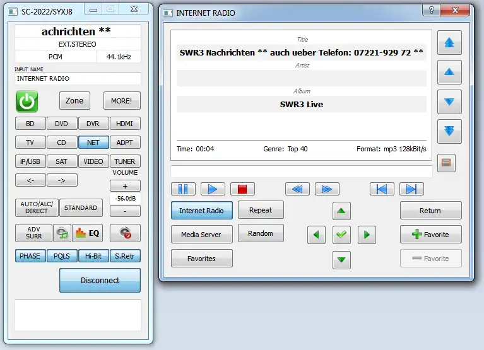Click green cursor down arrow
The height and width of the screenshot is (350, 484).
pos(341,260)
